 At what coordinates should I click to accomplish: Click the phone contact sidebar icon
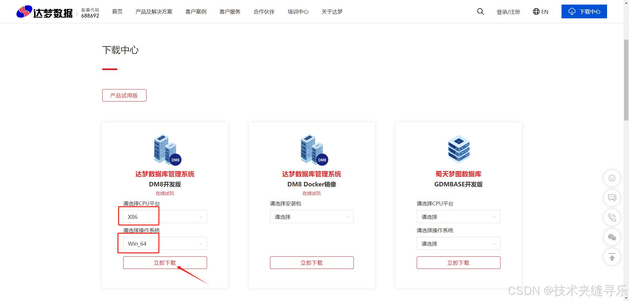(612, 217)
